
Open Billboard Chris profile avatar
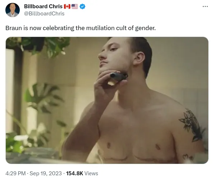13,10
